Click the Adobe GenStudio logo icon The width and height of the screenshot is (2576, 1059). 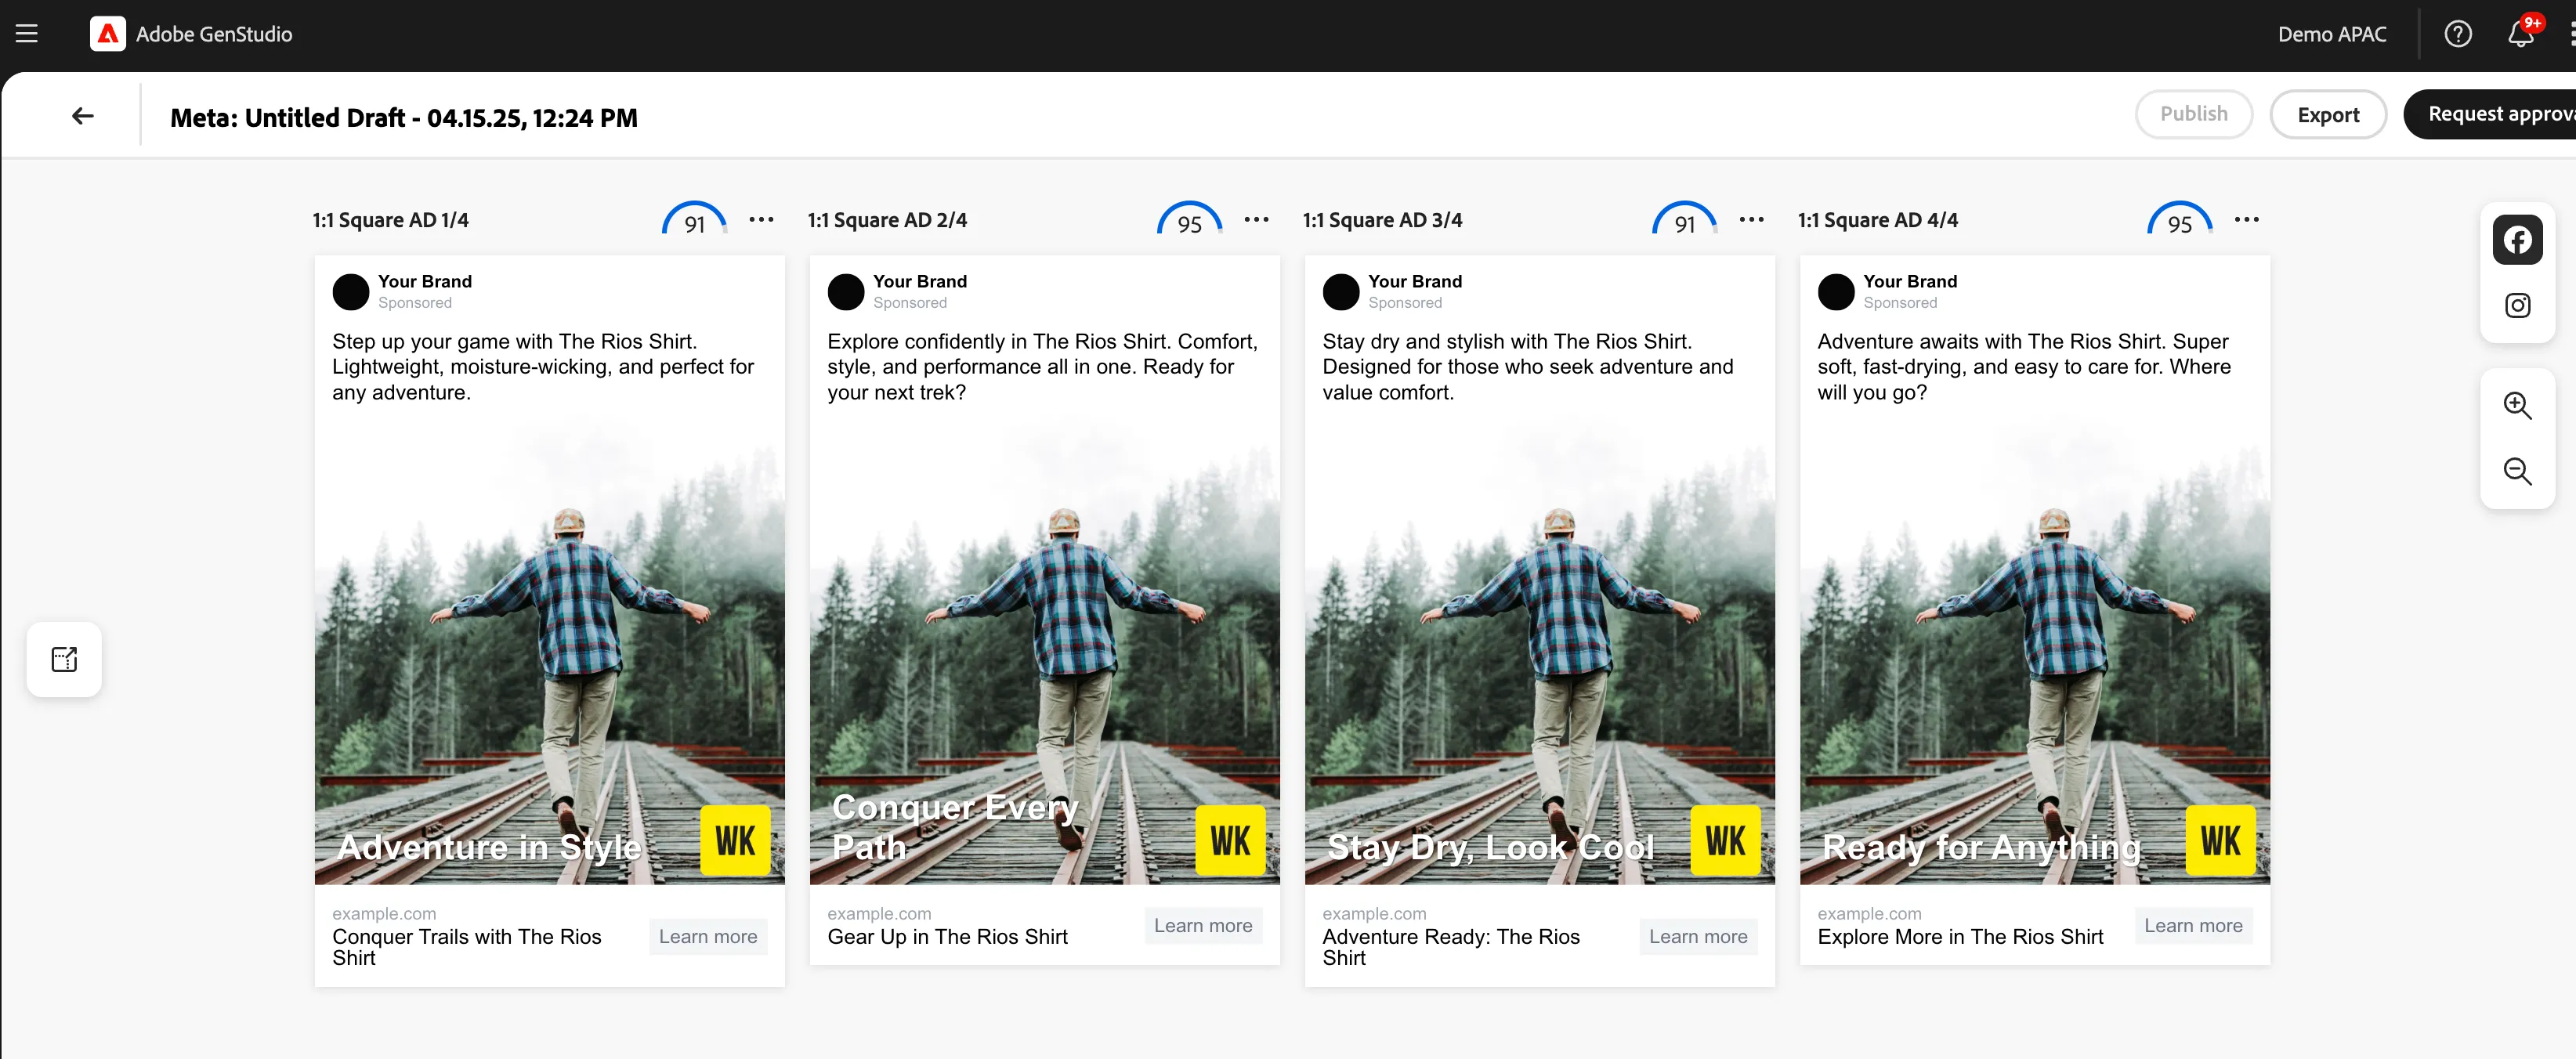[x=108, y=34]
